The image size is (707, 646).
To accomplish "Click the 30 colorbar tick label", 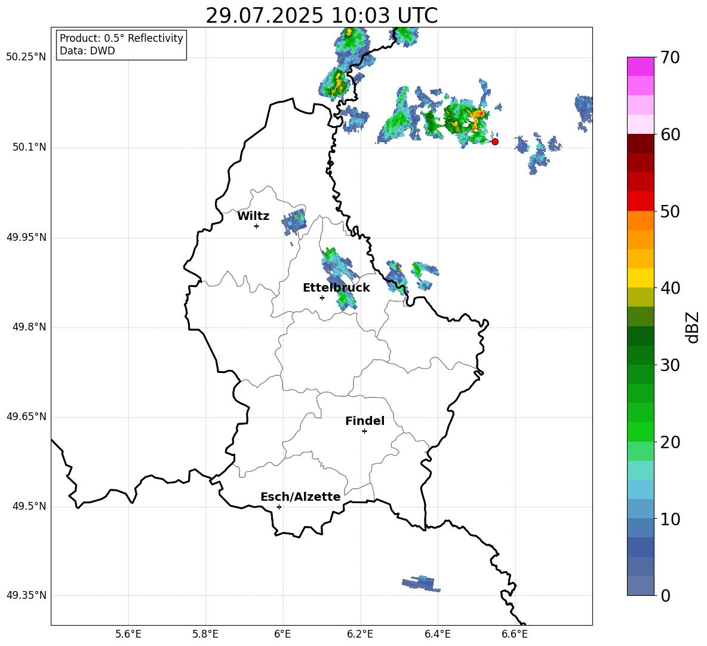I will pyautogui.click(x=670, y=365).
